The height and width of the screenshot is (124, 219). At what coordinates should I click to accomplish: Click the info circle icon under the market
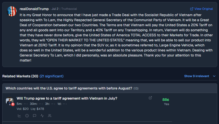point(27,116)
